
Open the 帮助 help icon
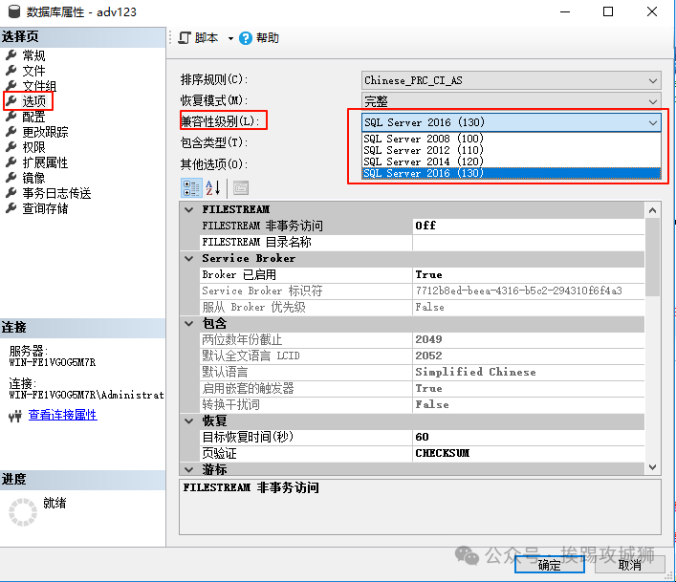(x=246, y=38)
